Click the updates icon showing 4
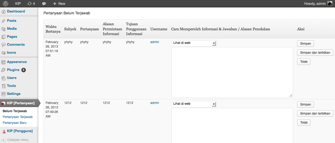Viewport: 335px width, 143px height. pyautogui.click(x=31, y=3)
